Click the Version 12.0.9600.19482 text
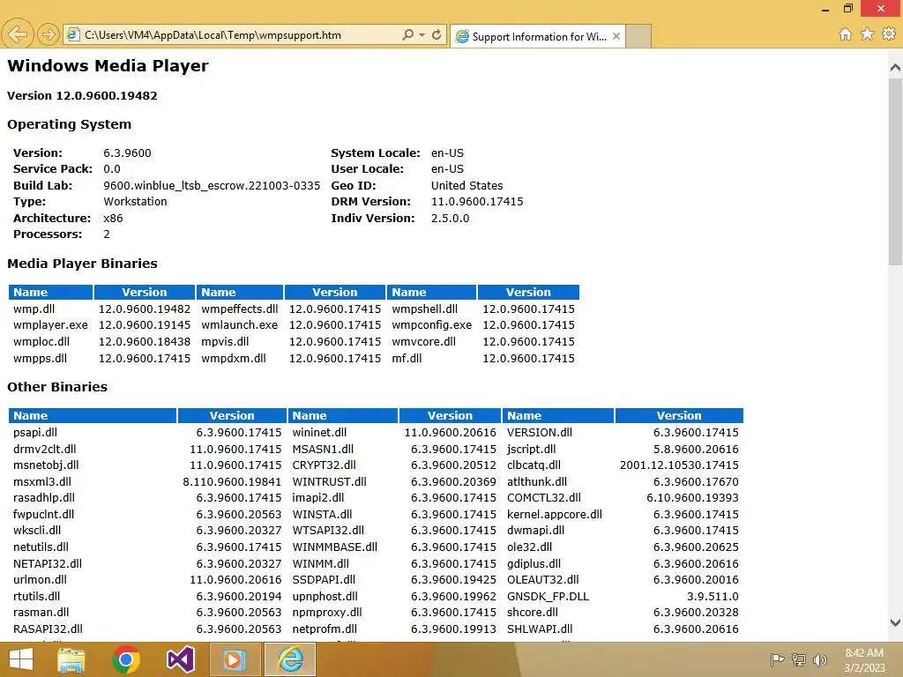This screenshot has width=903, height=677. pyautogui.click(x=82, y=95)
